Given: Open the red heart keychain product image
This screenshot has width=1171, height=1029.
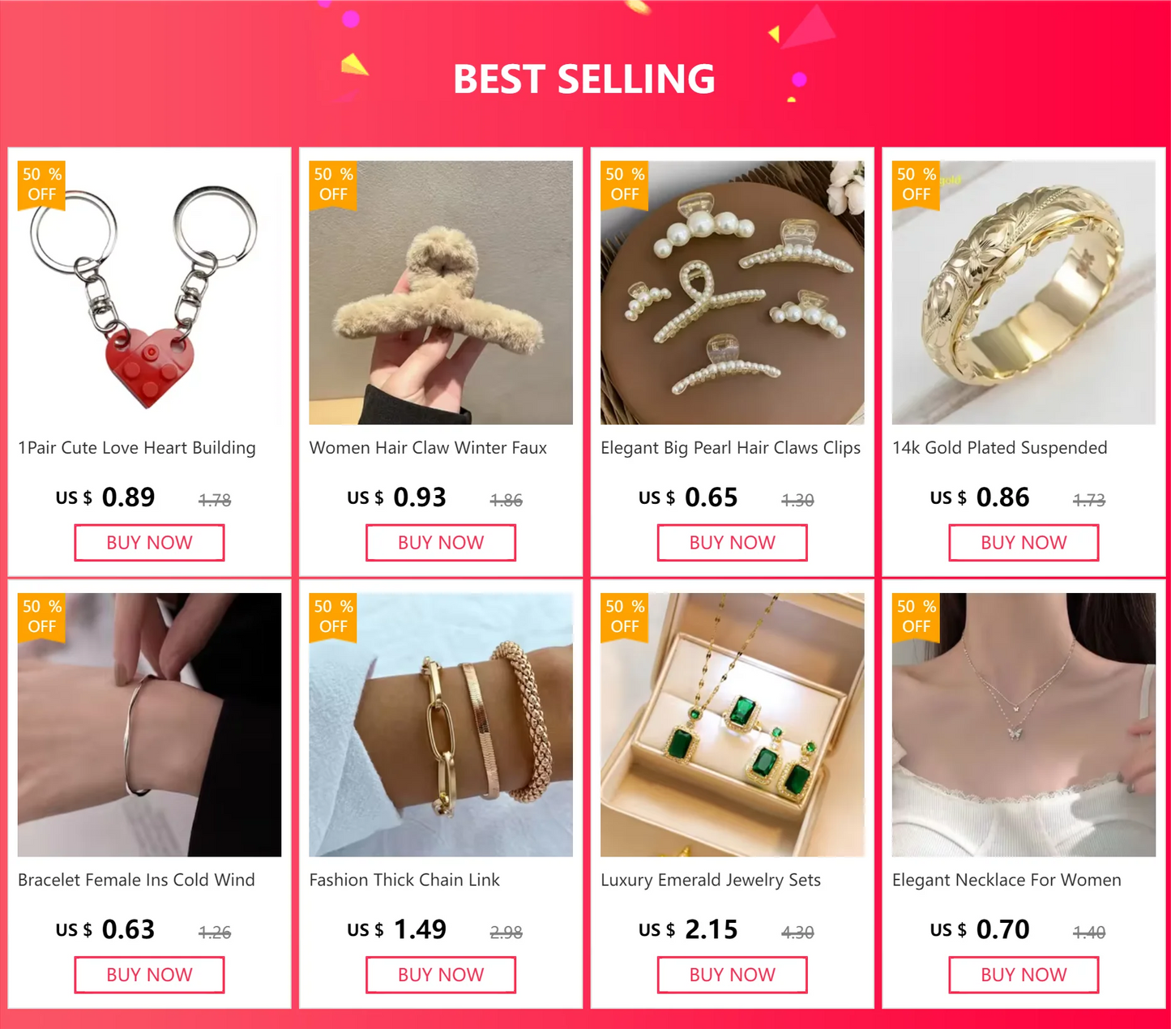Looking at the screenshot, I should 149,292.
